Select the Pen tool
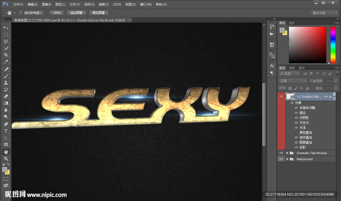 tap(6, 124)
